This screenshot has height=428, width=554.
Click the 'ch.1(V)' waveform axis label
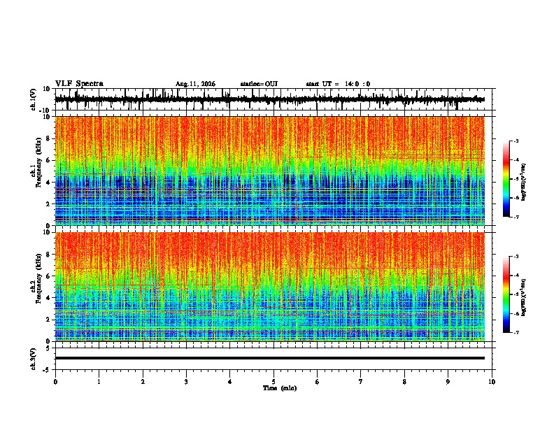tap(34, 99)
